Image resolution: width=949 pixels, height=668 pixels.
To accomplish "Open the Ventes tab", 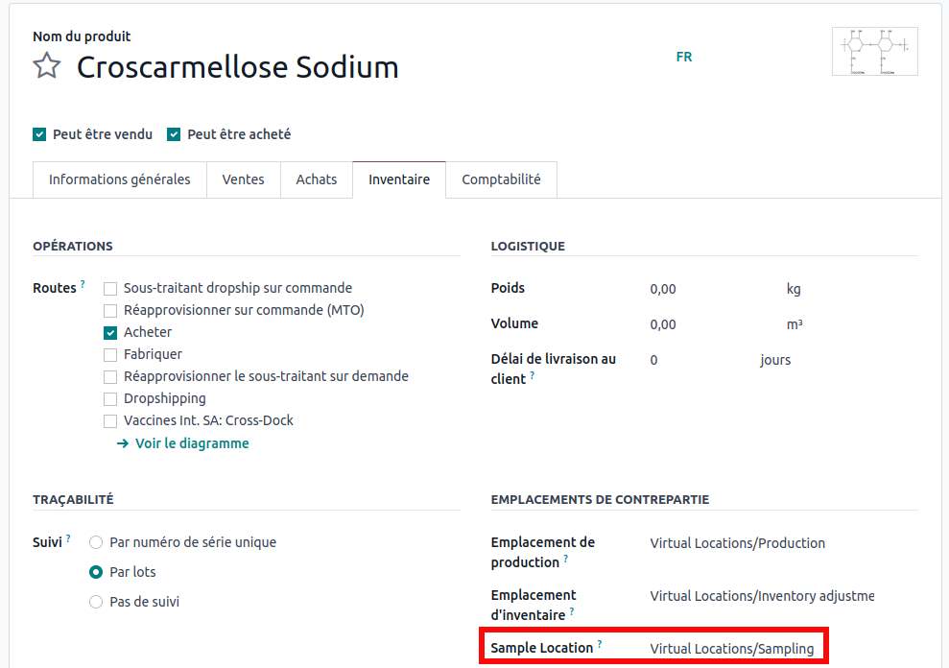I will 243,179.
